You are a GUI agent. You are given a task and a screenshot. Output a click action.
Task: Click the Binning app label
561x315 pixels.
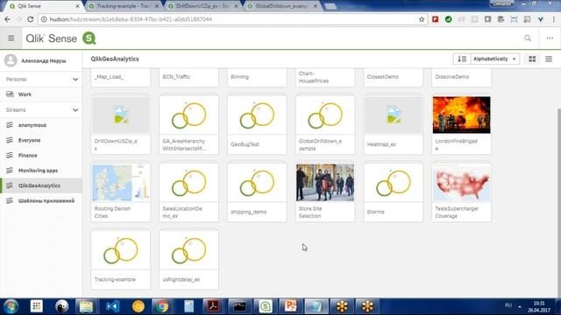(239, 77)
